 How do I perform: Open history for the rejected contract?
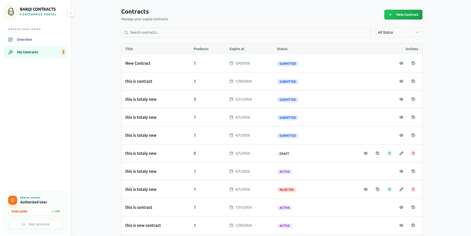[x=377, y=189]
